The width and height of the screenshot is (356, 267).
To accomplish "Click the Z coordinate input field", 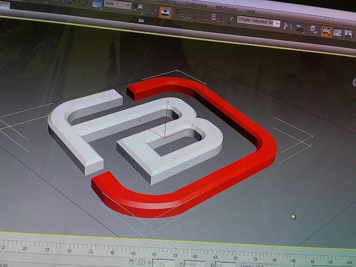I will click(225, 265).
